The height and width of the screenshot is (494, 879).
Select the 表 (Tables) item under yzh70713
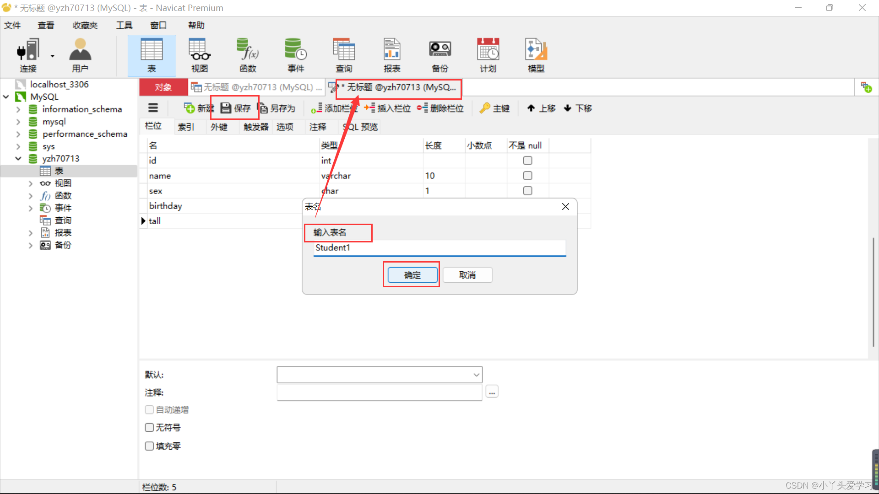click(59, 171)
